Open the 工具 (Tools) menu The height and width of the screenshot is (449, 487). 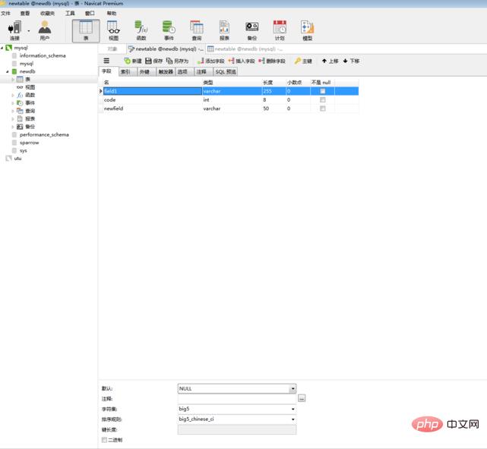click(70, 13)
